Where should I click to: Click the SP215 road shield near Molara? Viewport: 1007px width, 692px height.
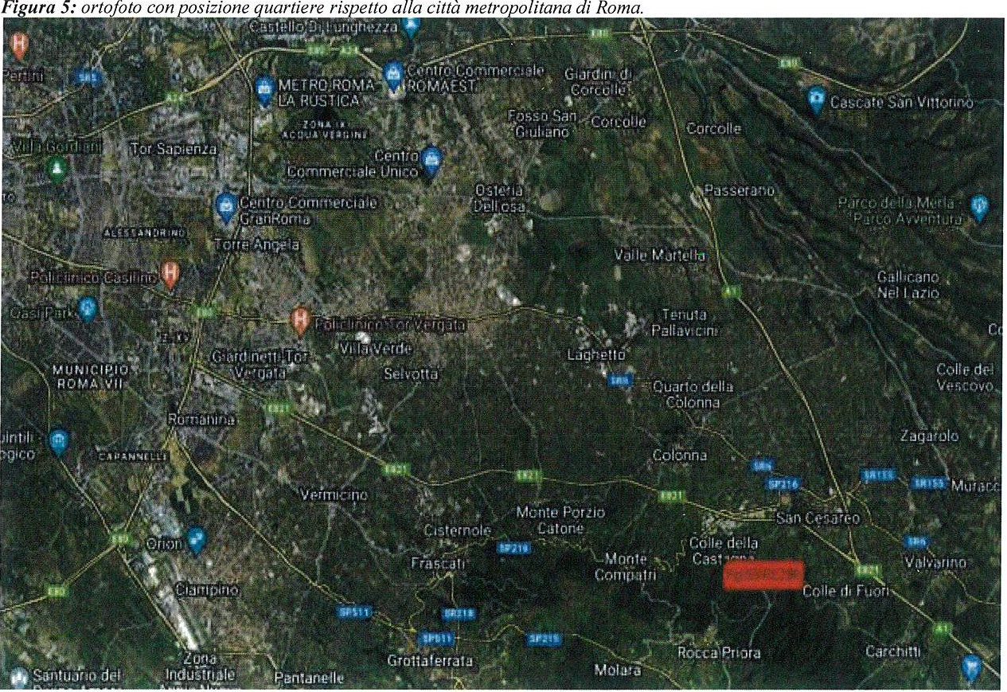coord(545,639)
